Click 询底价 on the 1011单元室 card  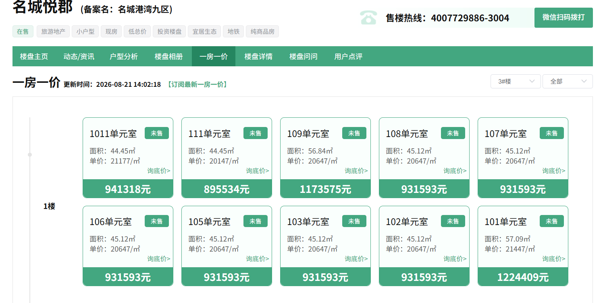[159, 171]
